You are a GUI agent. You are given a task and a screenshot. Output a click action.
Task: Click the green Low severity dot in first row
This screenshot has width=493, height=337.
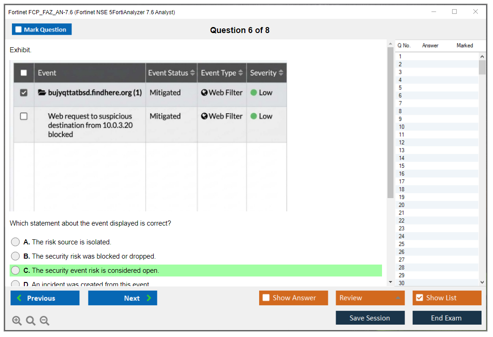click(x=254, y=93)
